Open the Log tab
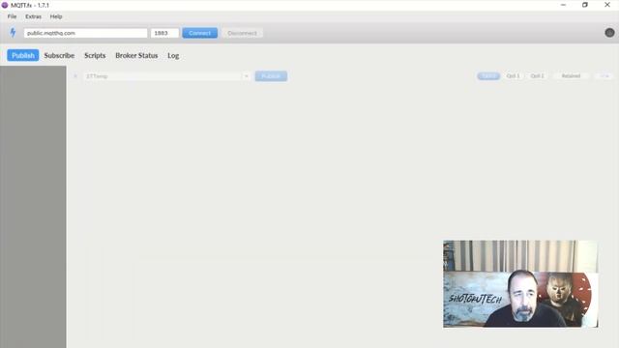This screenshot has width=619, height=348. click(173, 56)
